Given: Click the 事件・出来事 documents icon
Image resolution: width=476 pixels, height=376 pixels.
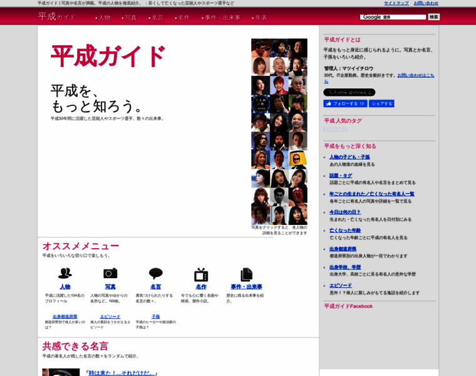Looking at the screenshot, I should coord(246,274).
